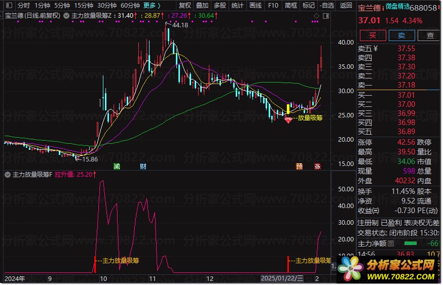Click the 外盘 value 40232
This screenshot has width=443, height=285.
pyautogui.click(x=405, y=181)
